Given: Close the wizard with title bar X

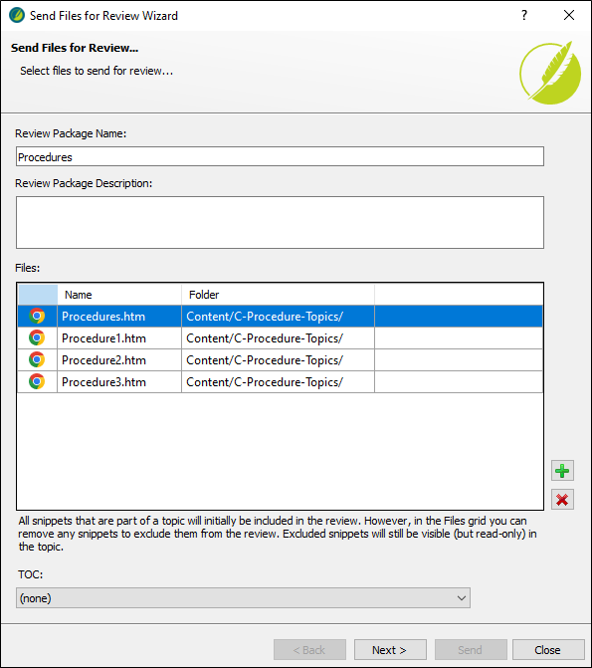Looking at the screenshot, I should coord(569,15).
